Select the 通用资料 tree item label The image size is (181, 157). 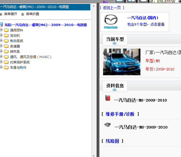click(17, 30)
